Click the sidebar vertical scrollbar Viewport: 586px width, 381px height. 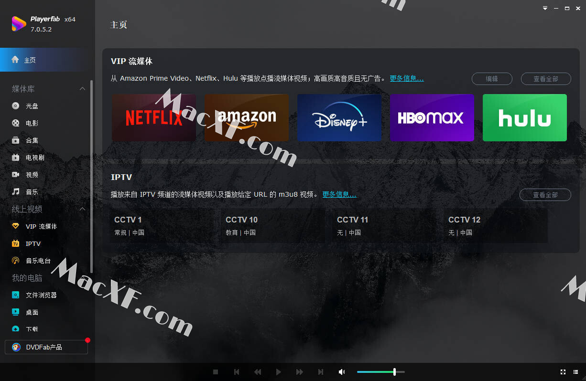pos(91,177)
